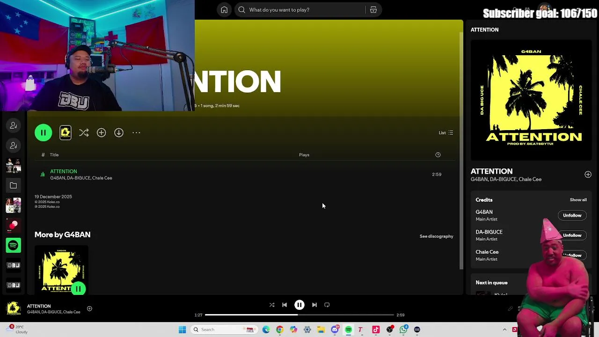The height and width of the screenshot is (337, 599).
Task: Click artist names in the bottom player bar
Action: pos(53,312)
